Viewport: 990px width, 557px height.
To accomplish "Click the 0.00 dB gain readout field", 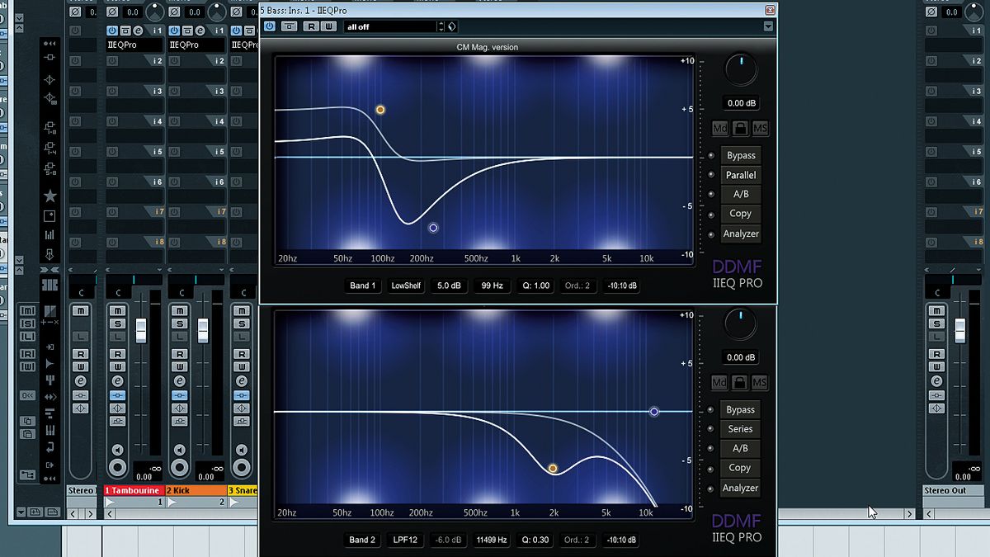I will (x=740, y=102).
